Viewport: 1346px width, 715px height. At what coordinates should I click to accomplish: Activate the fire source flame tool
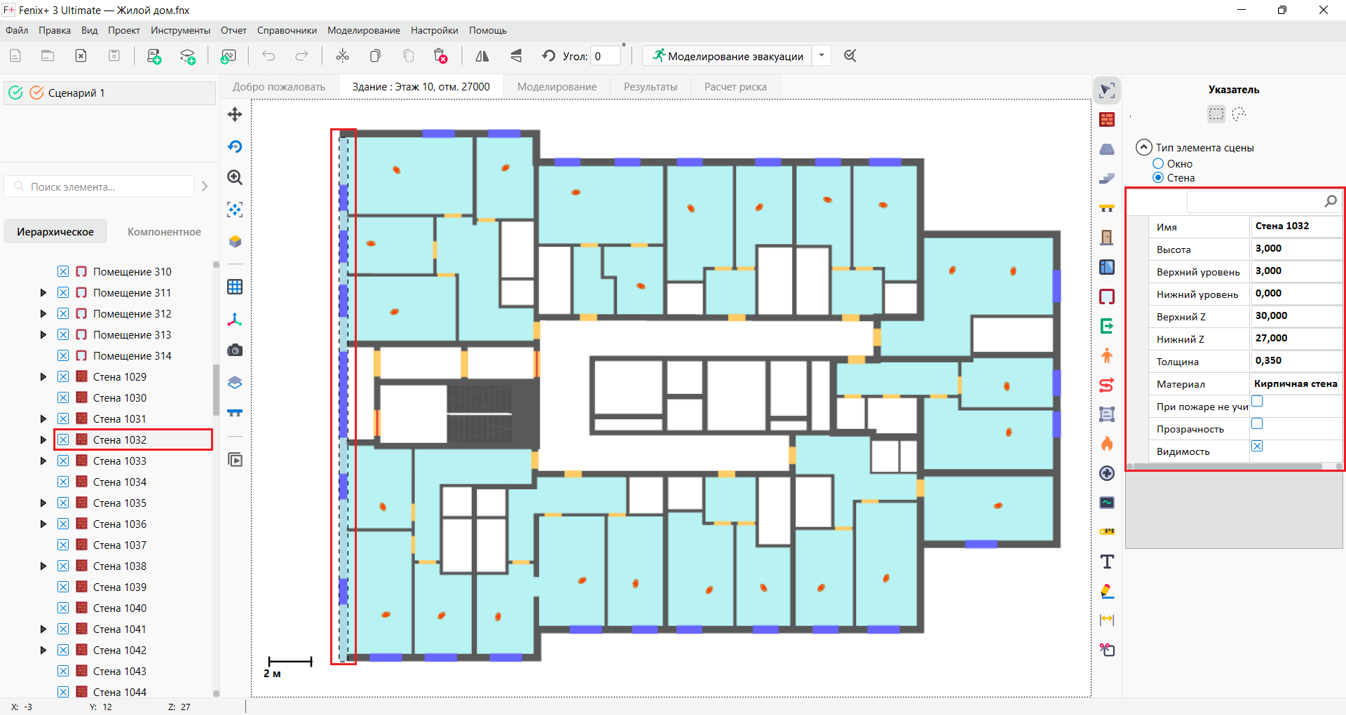1107,444
